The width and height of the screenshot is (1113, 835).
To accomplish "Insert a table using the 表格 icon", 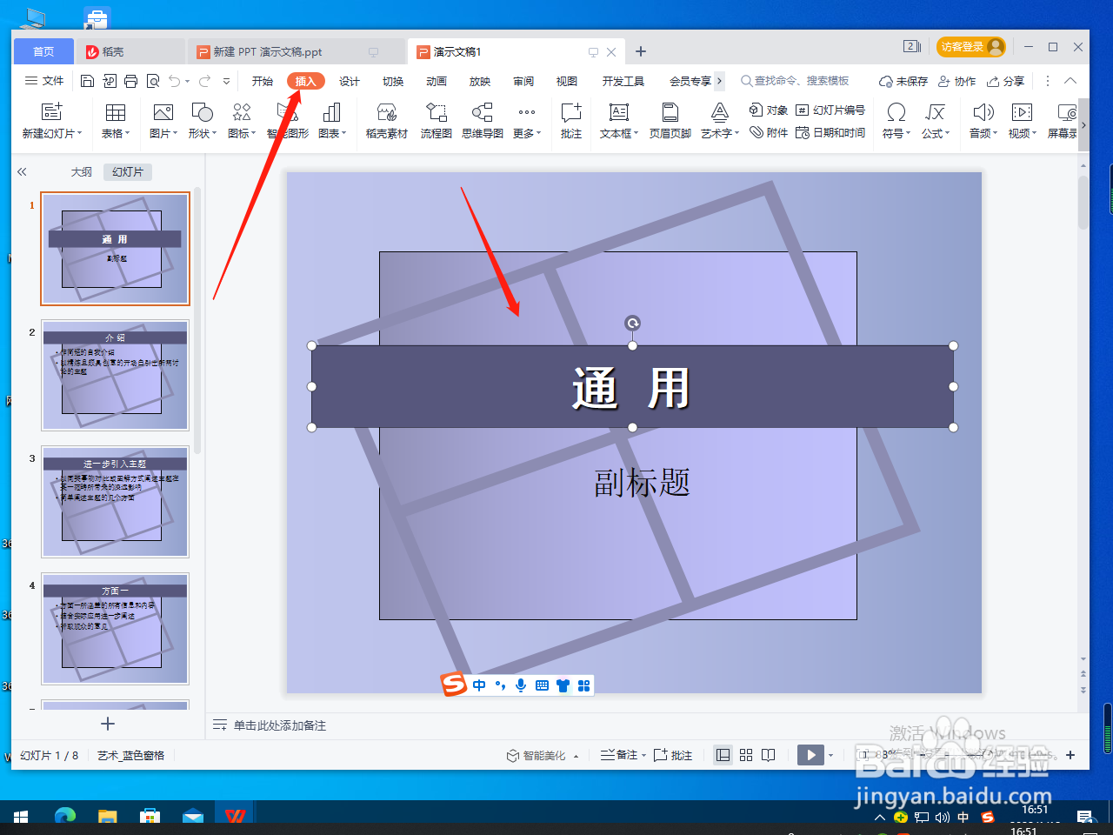I will [116, 120].
